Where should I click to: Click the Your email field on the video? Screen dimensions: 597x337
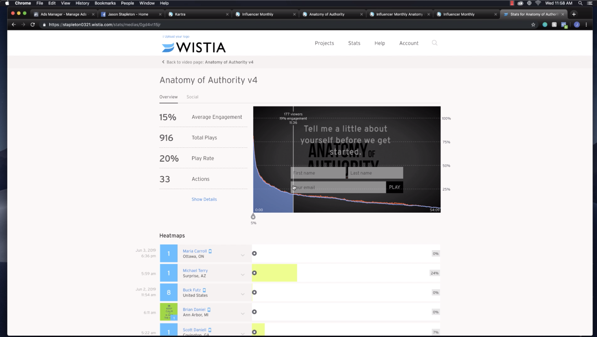click(x=338, y=187)
